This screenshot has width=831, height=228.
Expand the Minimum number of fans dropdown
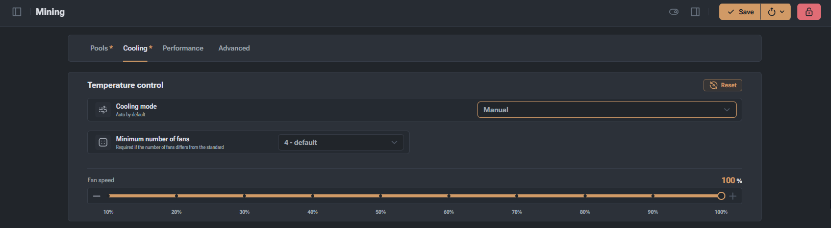[341, 142]
